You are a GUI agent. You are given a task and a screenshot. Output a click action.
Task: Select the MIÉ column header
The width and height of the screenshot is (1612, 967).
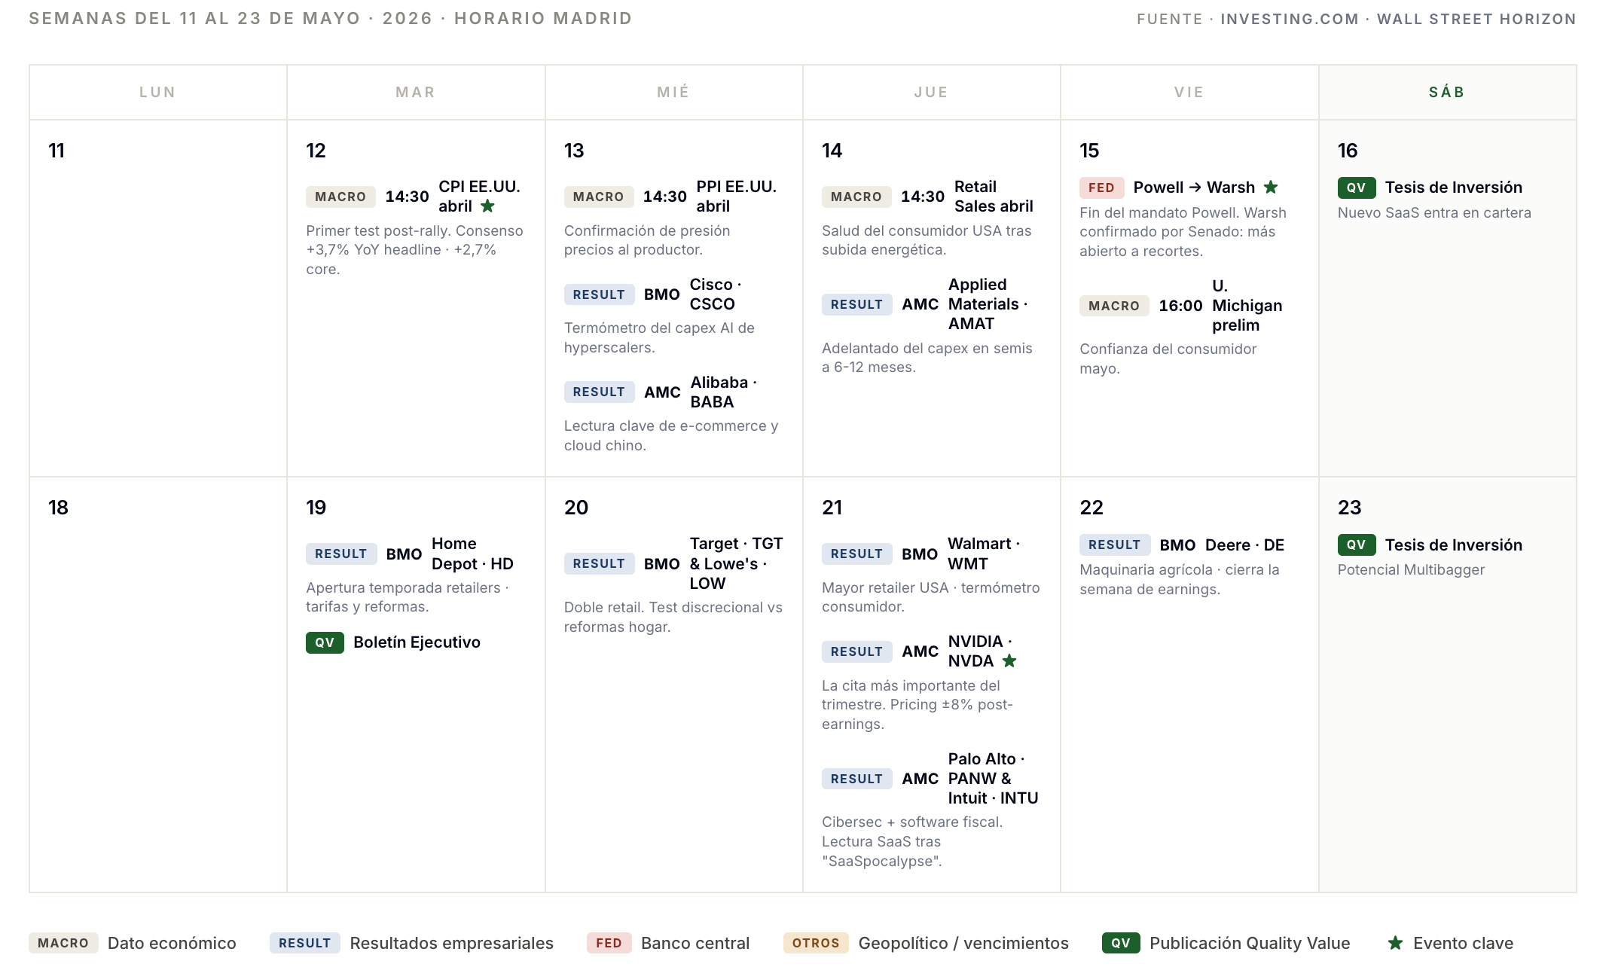(673, 92)
